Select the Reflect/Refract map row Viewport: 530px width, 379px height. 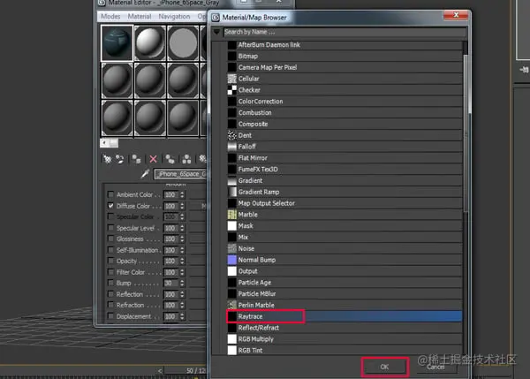point(344,328)
